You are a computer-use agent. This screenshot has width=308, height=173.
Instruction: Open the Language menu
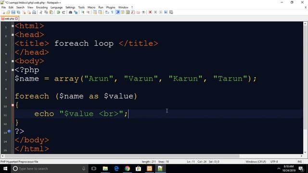click(56, 7)
